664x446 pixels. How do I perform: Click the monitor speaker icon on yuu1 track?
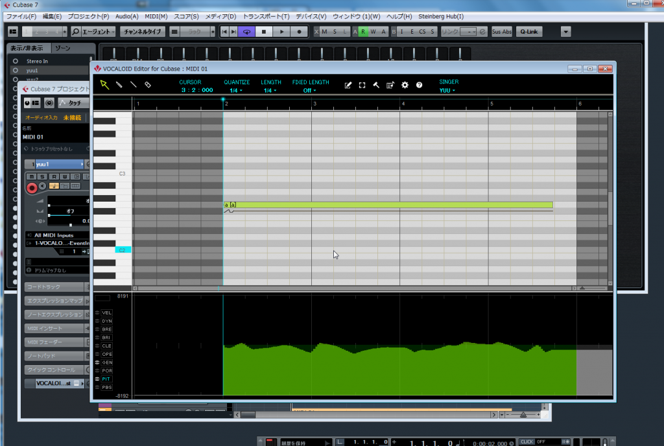pos(43,186)
